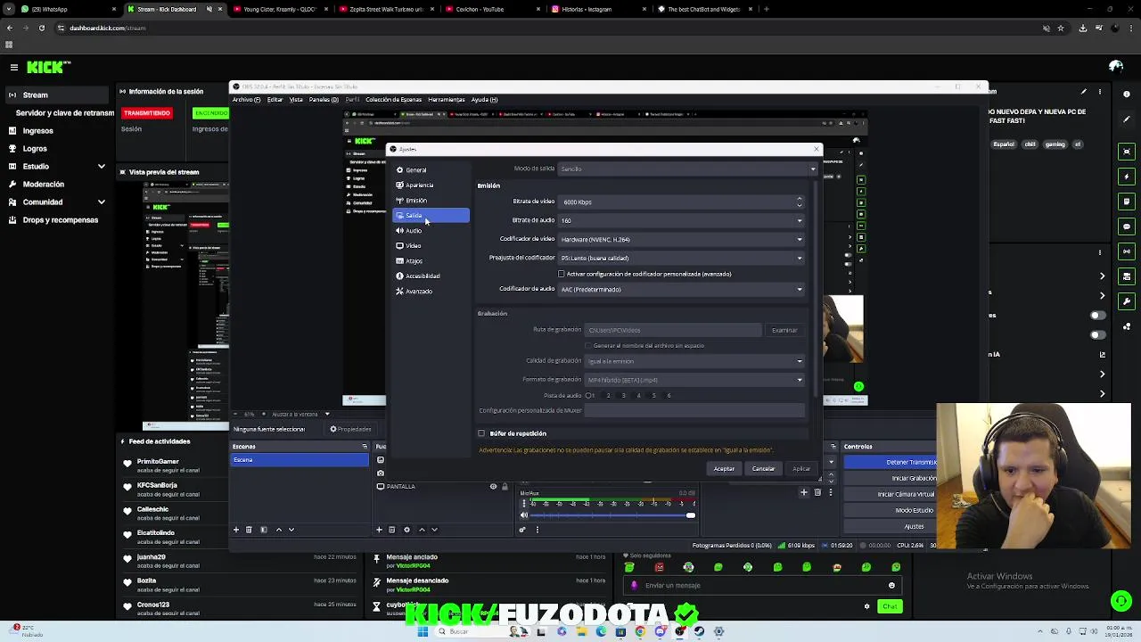
Task: Click green Chat send button
Action: 890,606
